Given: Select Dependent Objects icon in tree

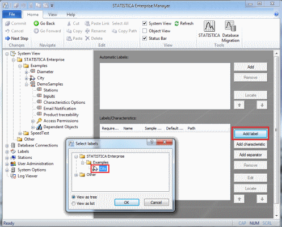Looking at the screenshot, I should coord(39,127).
